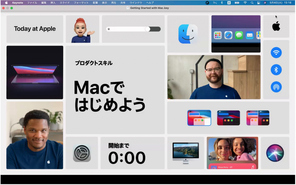Select the dark appearance thumbnail
This screenshot has width=296, height=185.
[x=228, y=118]
